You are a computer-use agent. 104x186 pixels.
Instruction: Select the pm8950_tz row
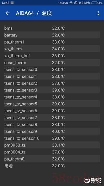pyautogui.click(x=52, y=145)
